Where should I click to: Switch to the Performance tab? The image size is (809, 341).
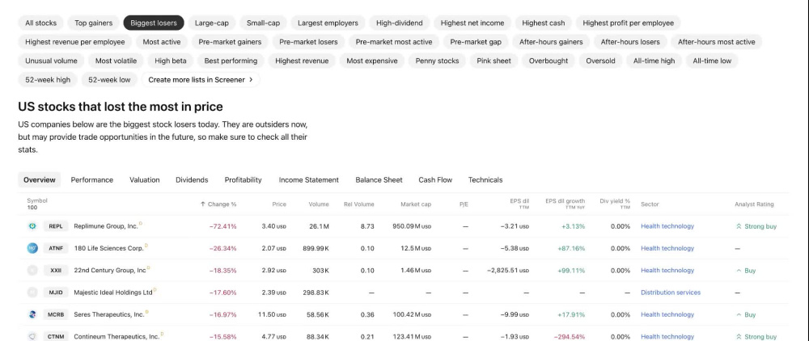pyautogui.click(x=92, y=179)
